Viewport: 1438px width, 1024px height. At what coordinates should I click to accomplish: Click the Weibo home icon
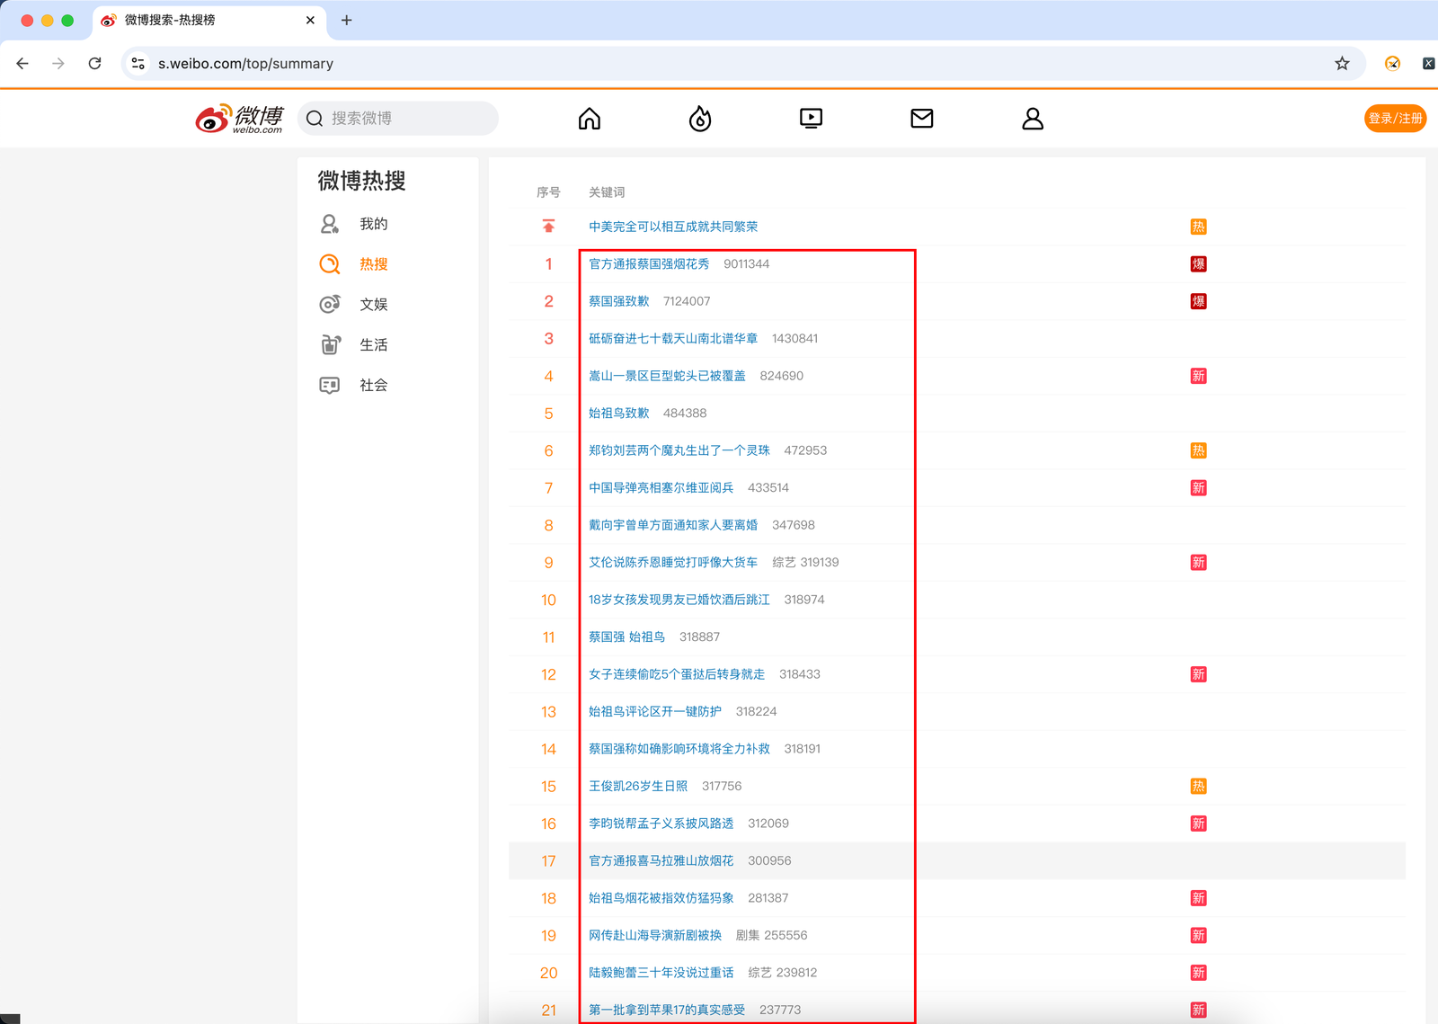590,119
